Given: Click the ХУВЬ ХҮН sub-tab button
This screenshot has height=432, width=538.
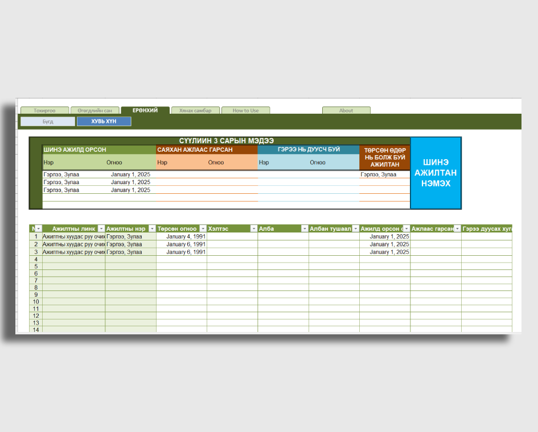Looking at the screenshot, I should click(x=104, y=122).
